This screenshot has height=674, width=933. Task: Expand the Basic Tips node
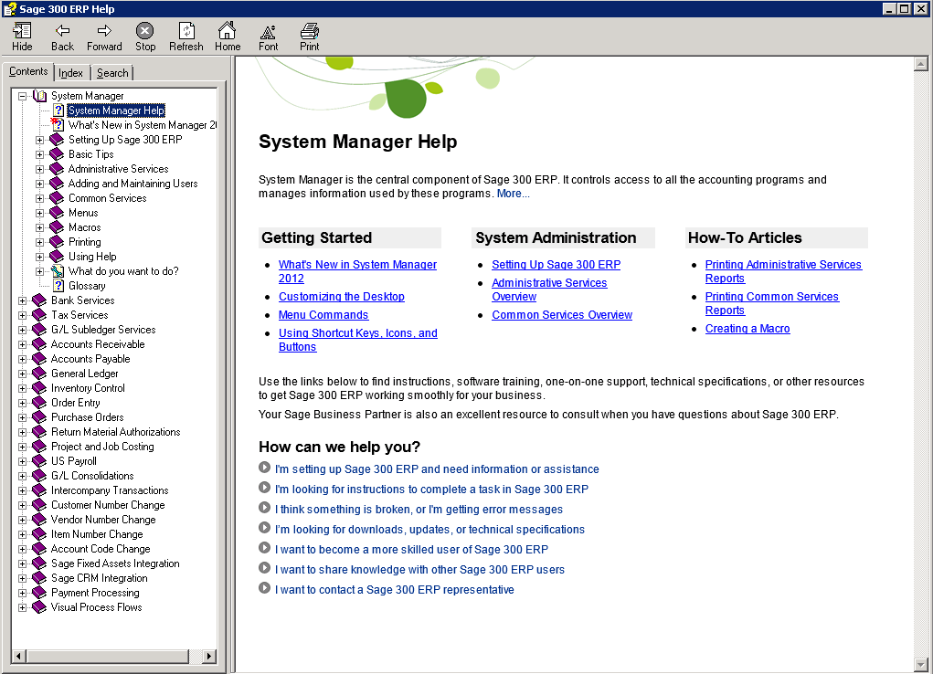click(39, 154)
